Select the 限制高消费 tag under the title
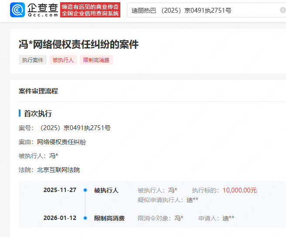Screen dimensions: 286x237 [x=96, y=60]
